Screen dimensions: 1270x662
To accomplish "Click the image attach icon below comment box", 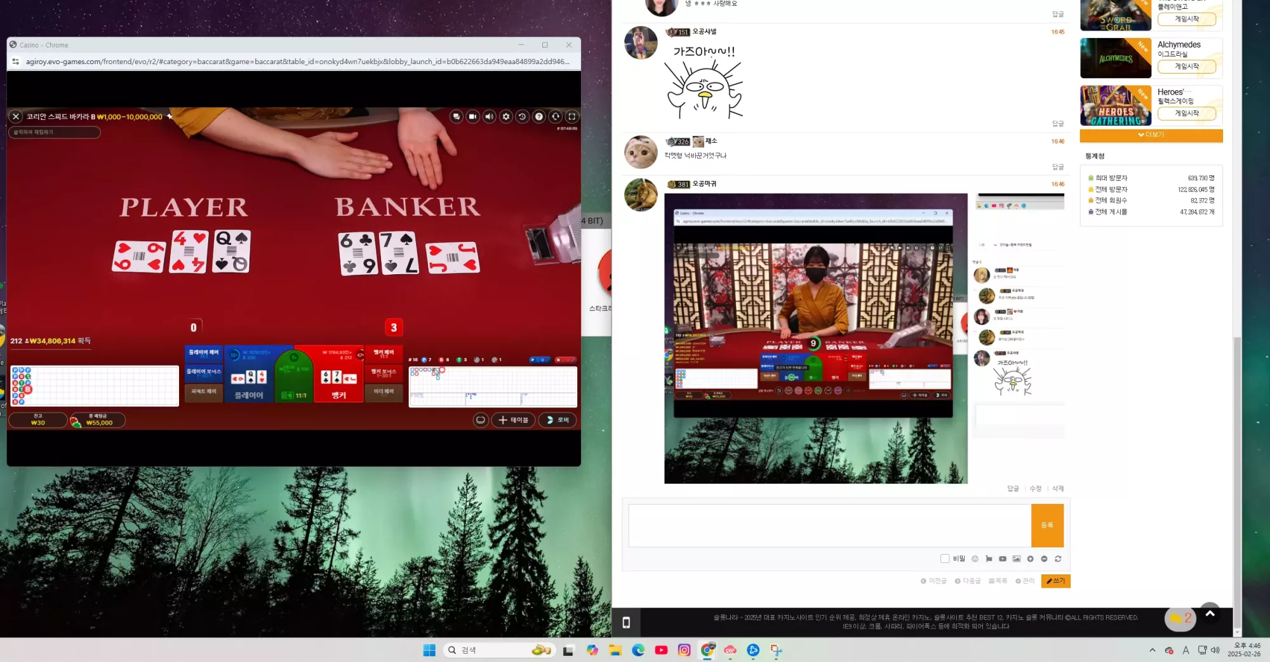I will point(1017,559).
